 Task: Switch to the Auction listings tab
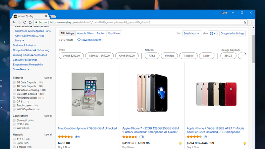[101, 33]
